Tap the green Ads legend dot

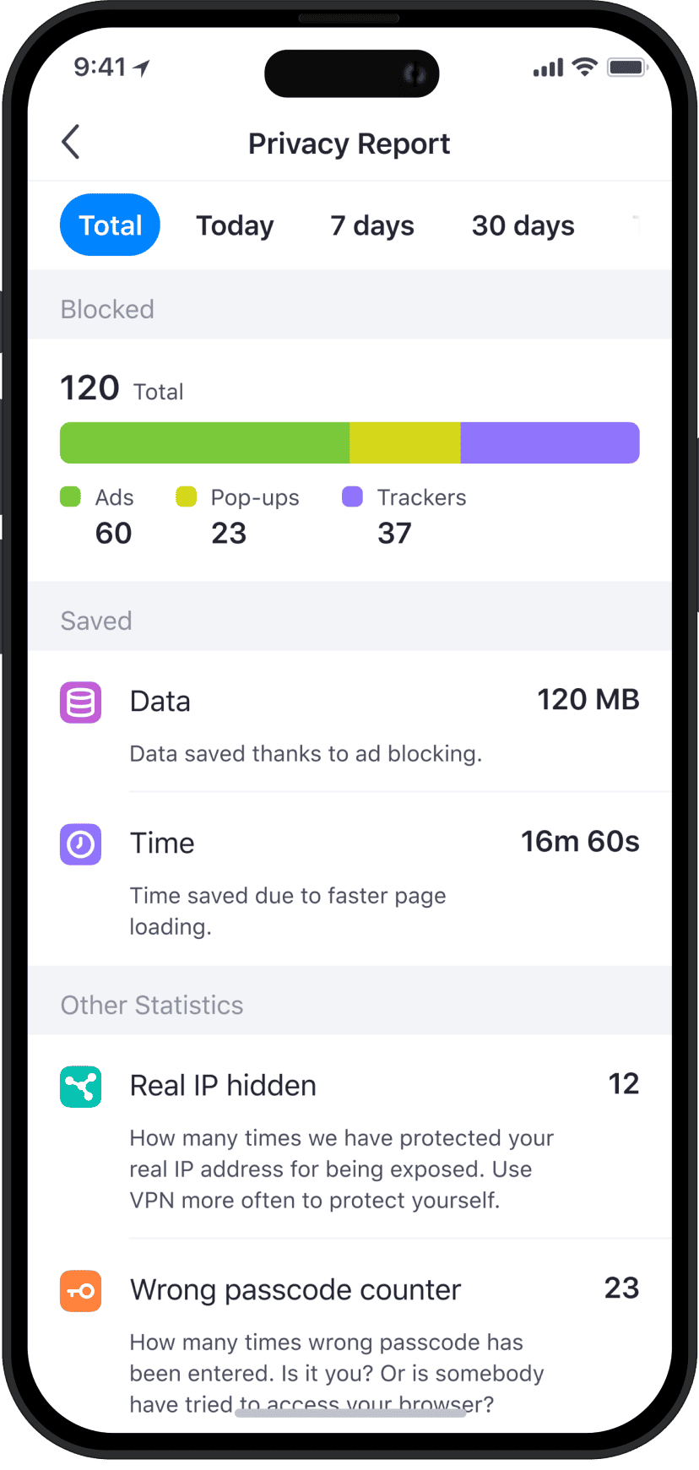[71, 497]
